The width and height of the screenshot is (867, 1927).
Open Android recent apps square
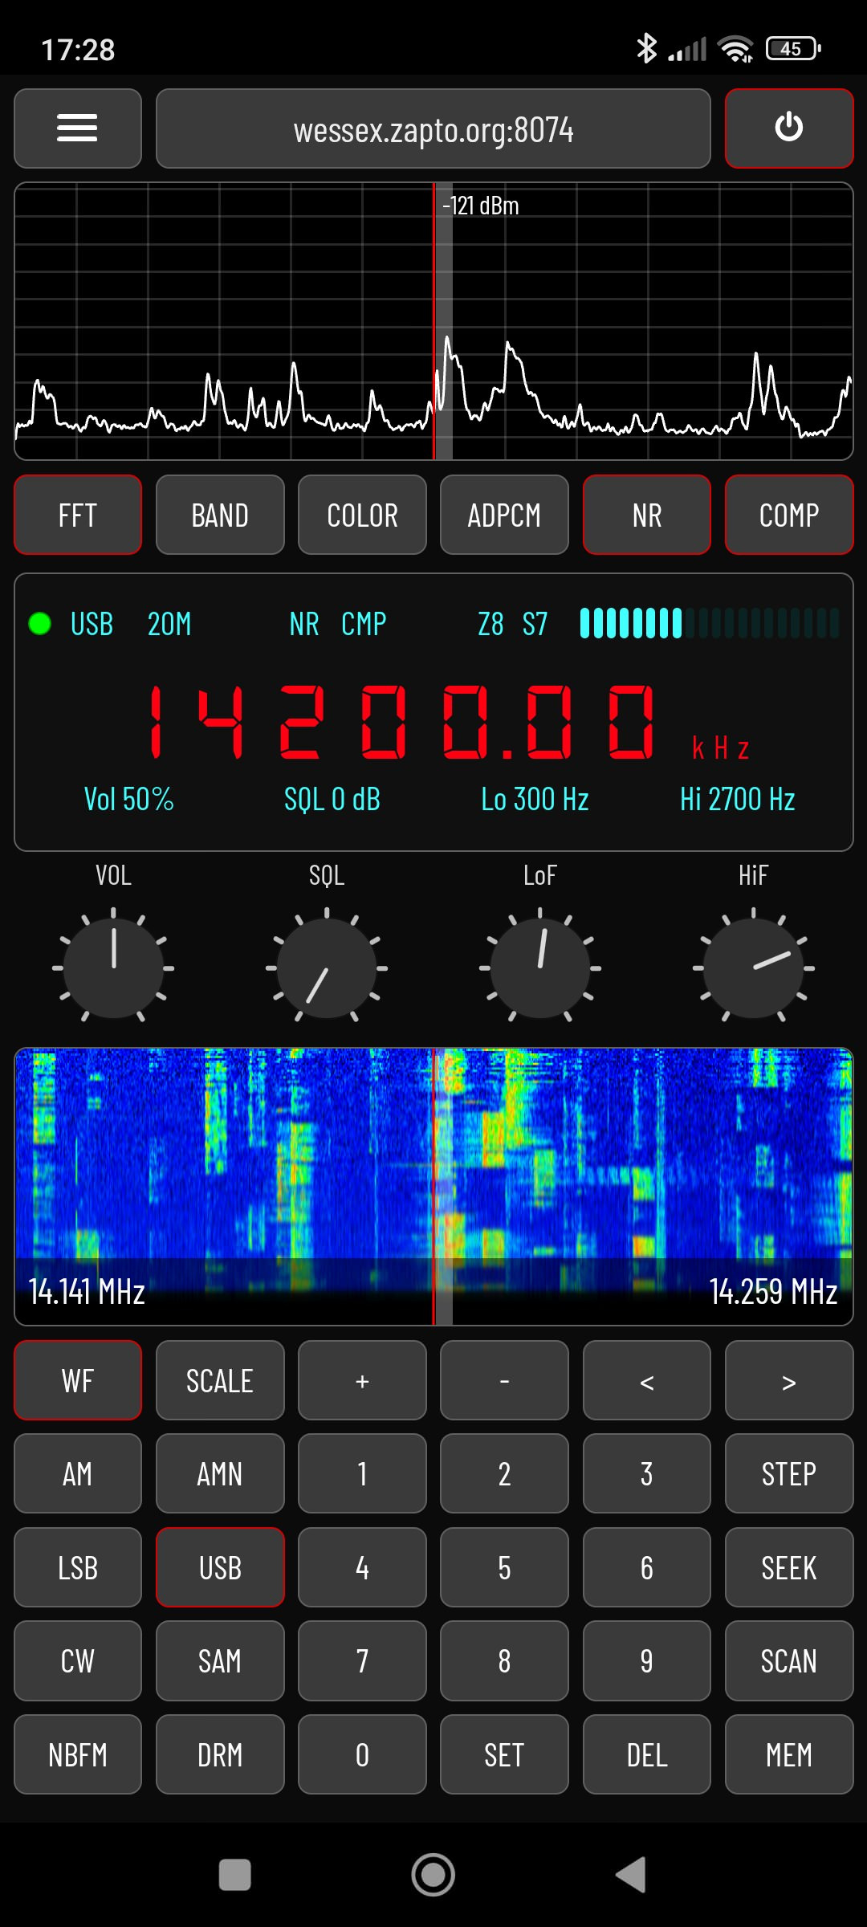pyautogui.click(x=234, y=1875)
